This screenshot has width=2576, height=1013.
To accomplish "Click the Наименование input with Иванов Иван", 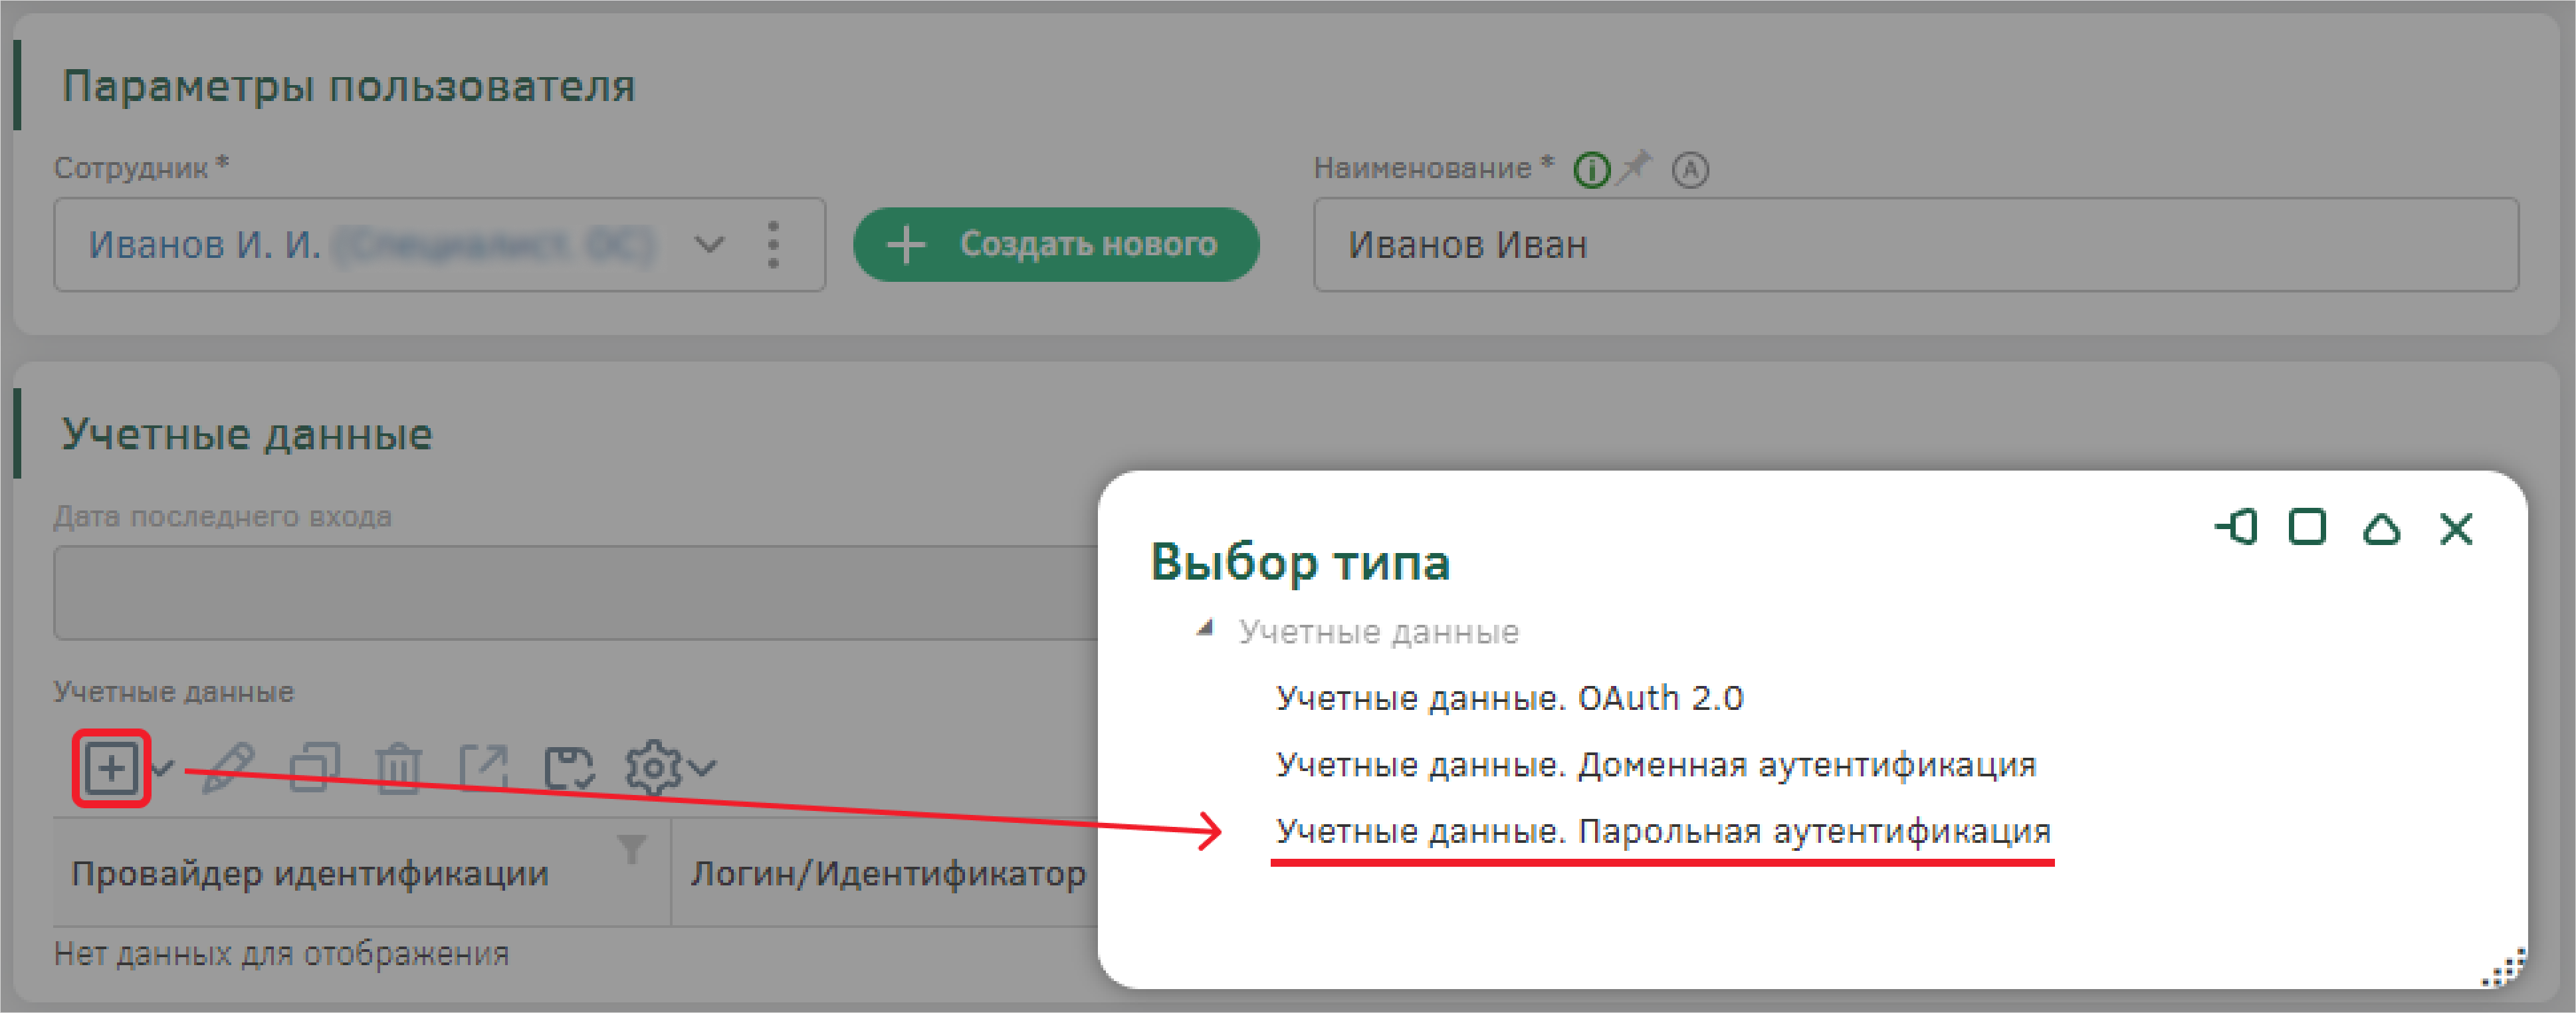I will tap(1915, 244).
